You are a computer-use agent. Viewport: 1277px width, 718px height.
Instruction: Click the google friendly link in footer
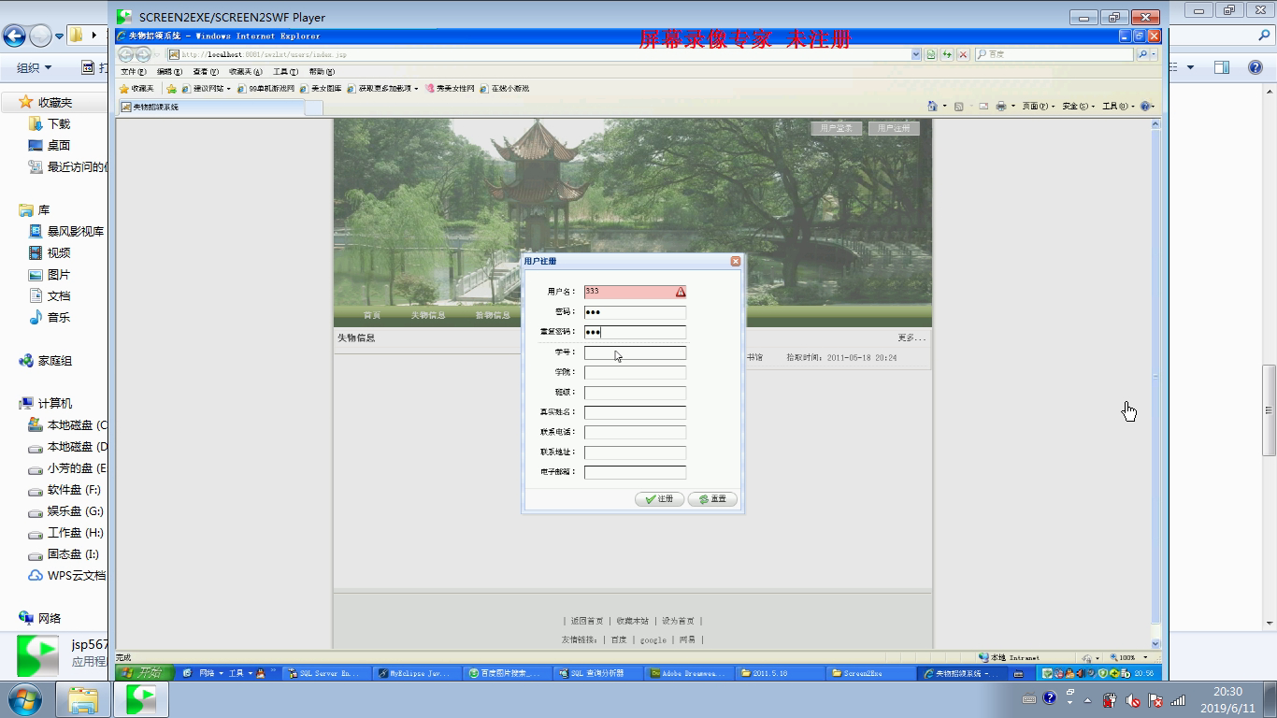[x=653, y=640]
